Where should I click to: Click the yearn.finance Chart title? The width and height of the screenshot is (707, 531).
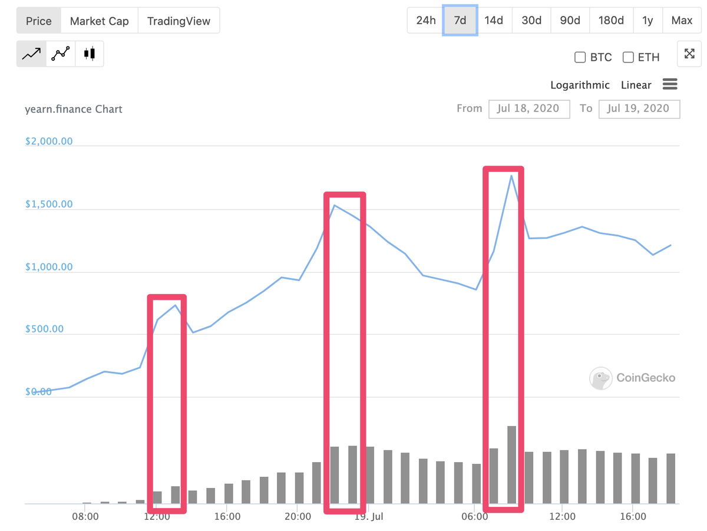74,109
